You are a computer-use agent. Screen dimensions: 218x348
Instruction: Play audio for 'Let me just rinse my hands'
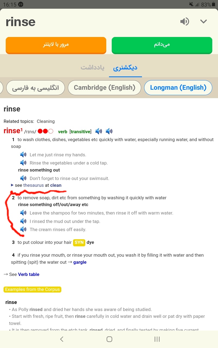[x=23, y=155]
